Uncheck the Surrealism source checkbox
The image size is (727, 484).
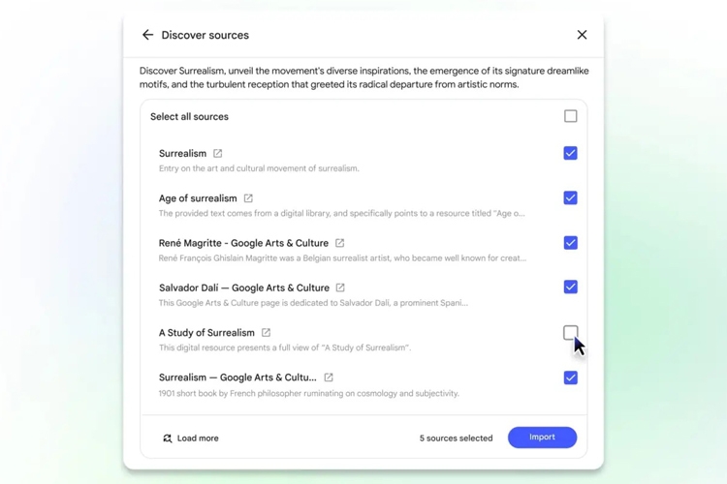click(x=570, y=153)
